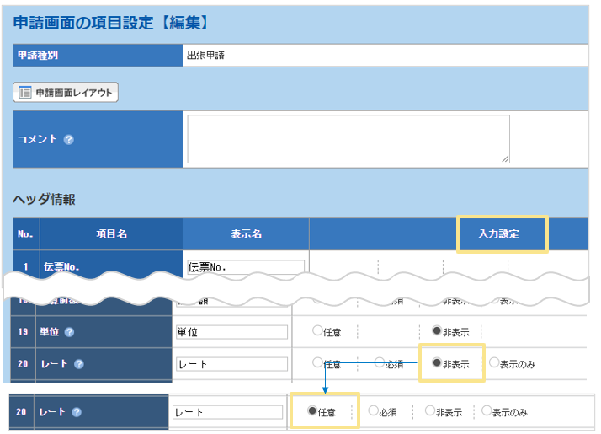Viewport: 601px width, 434px height.
Task: Focus the 単位 display name field
Action: [x=231, y=332]
